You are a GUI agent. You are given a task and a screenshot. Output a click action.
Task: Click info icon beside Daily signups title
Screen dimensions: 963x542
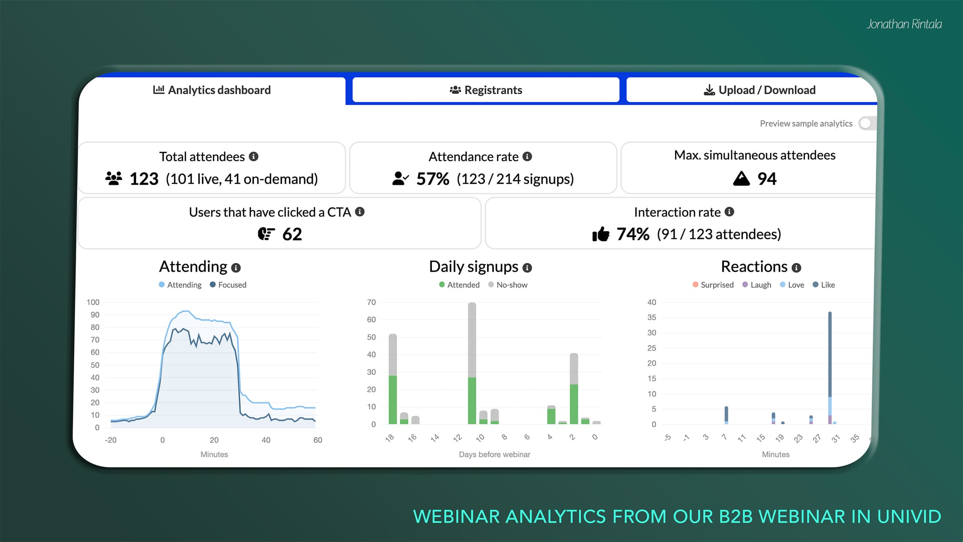[527, 268]
